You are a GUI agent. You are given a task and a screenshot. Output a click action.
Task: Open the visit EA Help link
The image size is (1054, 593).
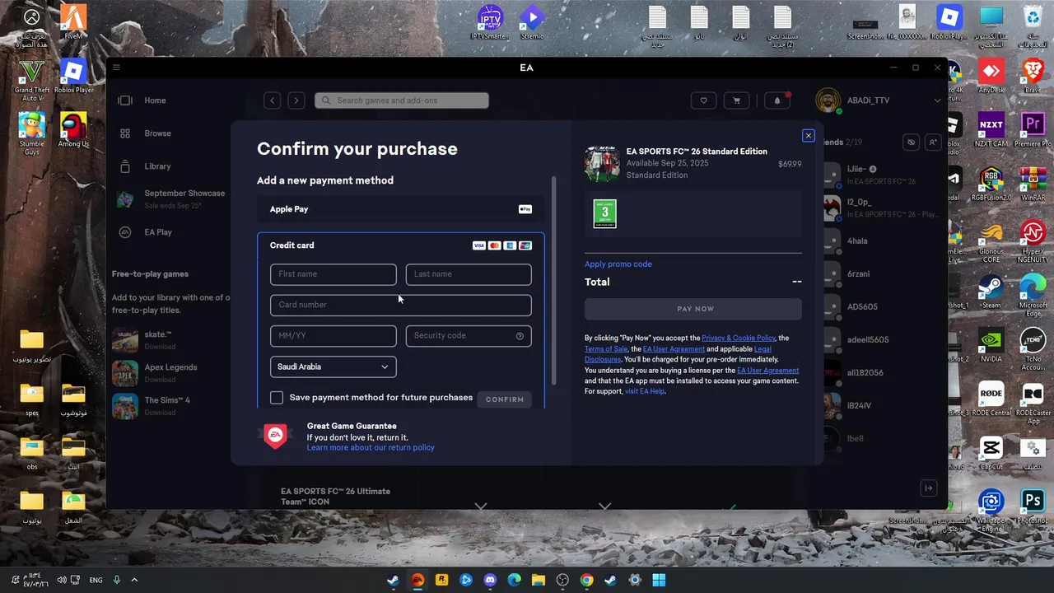pyautogui.click(x=645, y=391)
